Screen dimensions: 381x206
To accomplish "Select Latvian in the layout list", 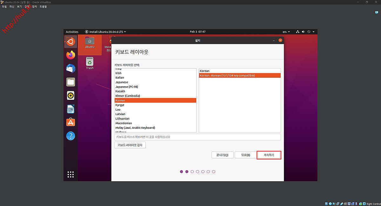I will point(156,114).
